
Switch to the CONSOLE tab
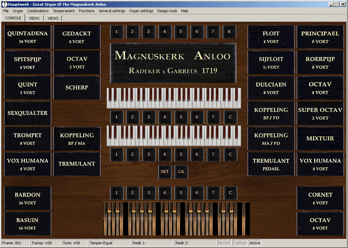(x=13, y=18)
